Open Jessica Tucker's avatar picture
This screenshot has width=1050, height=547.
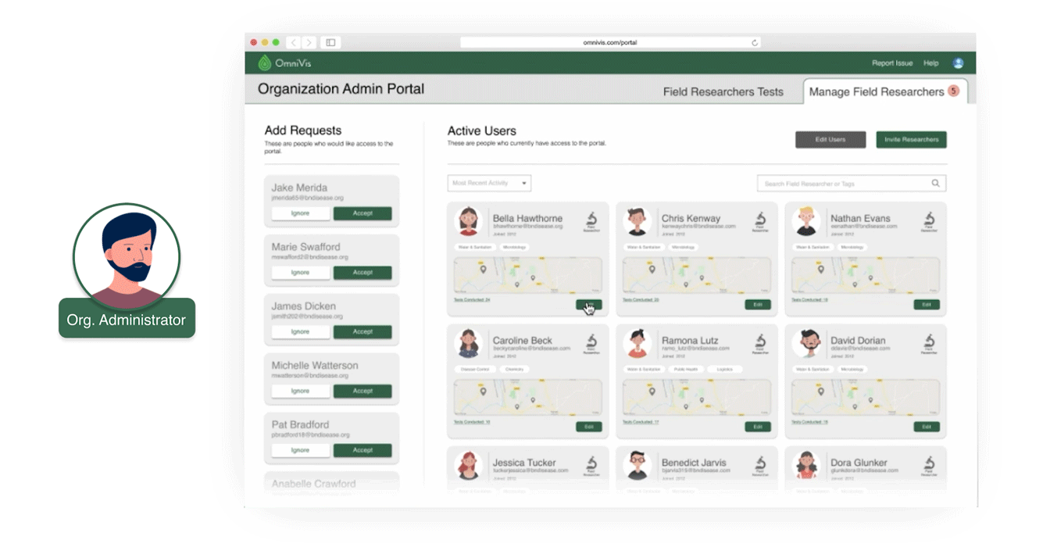point(469,466)
